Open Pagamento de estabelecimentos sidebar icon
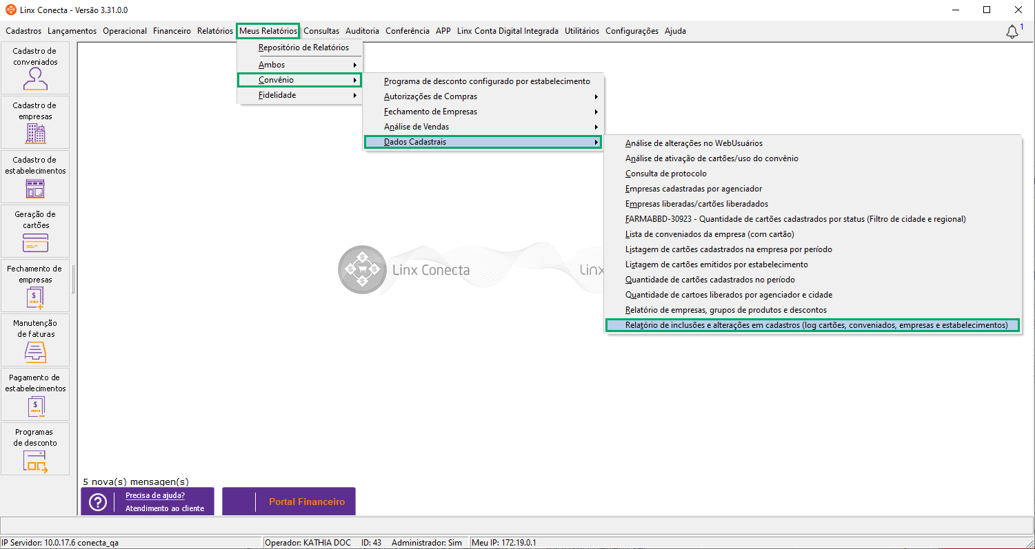Image resolution: width=1035 pixels, height=549 pixels. pyautogui.click(x=35, y=394)
